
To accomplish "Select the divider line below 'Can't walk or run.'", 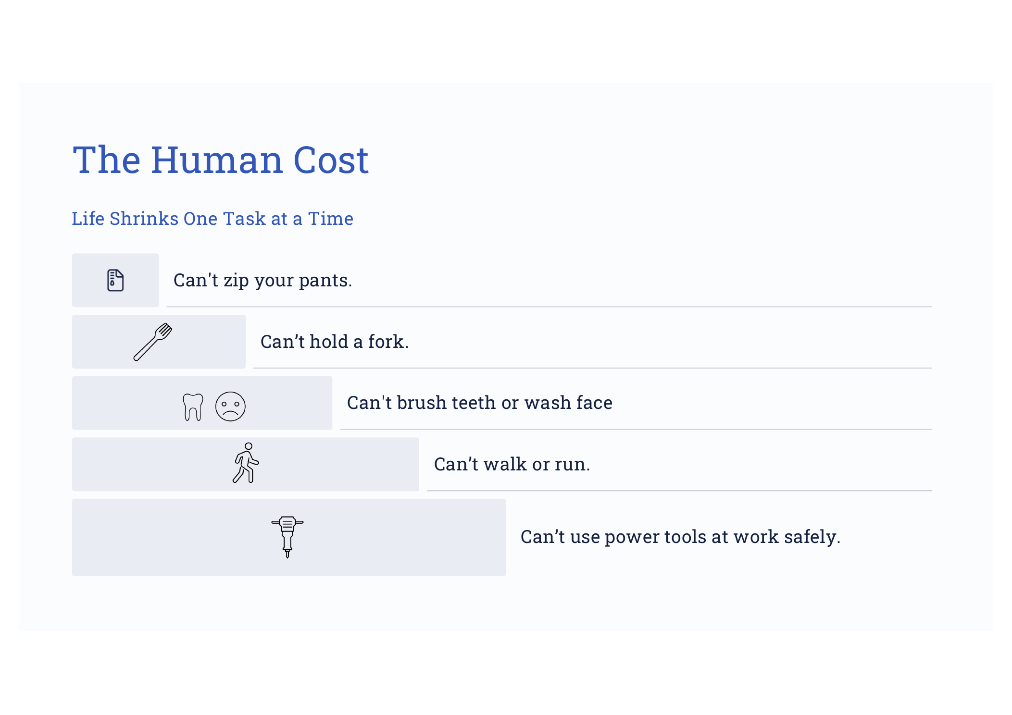I will (679, 491).
